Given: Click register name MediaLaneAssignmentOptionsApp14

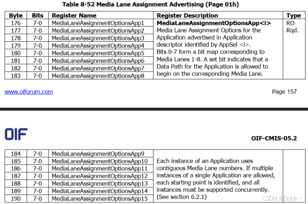Looking at the screenshot, I should [100, 191].
